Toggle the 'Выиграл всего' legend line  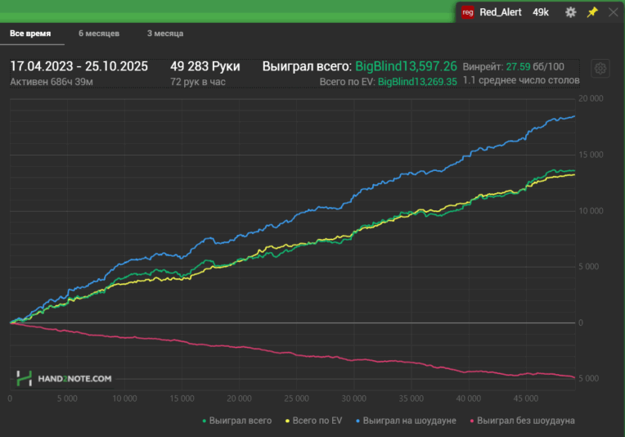click(236, 421)
